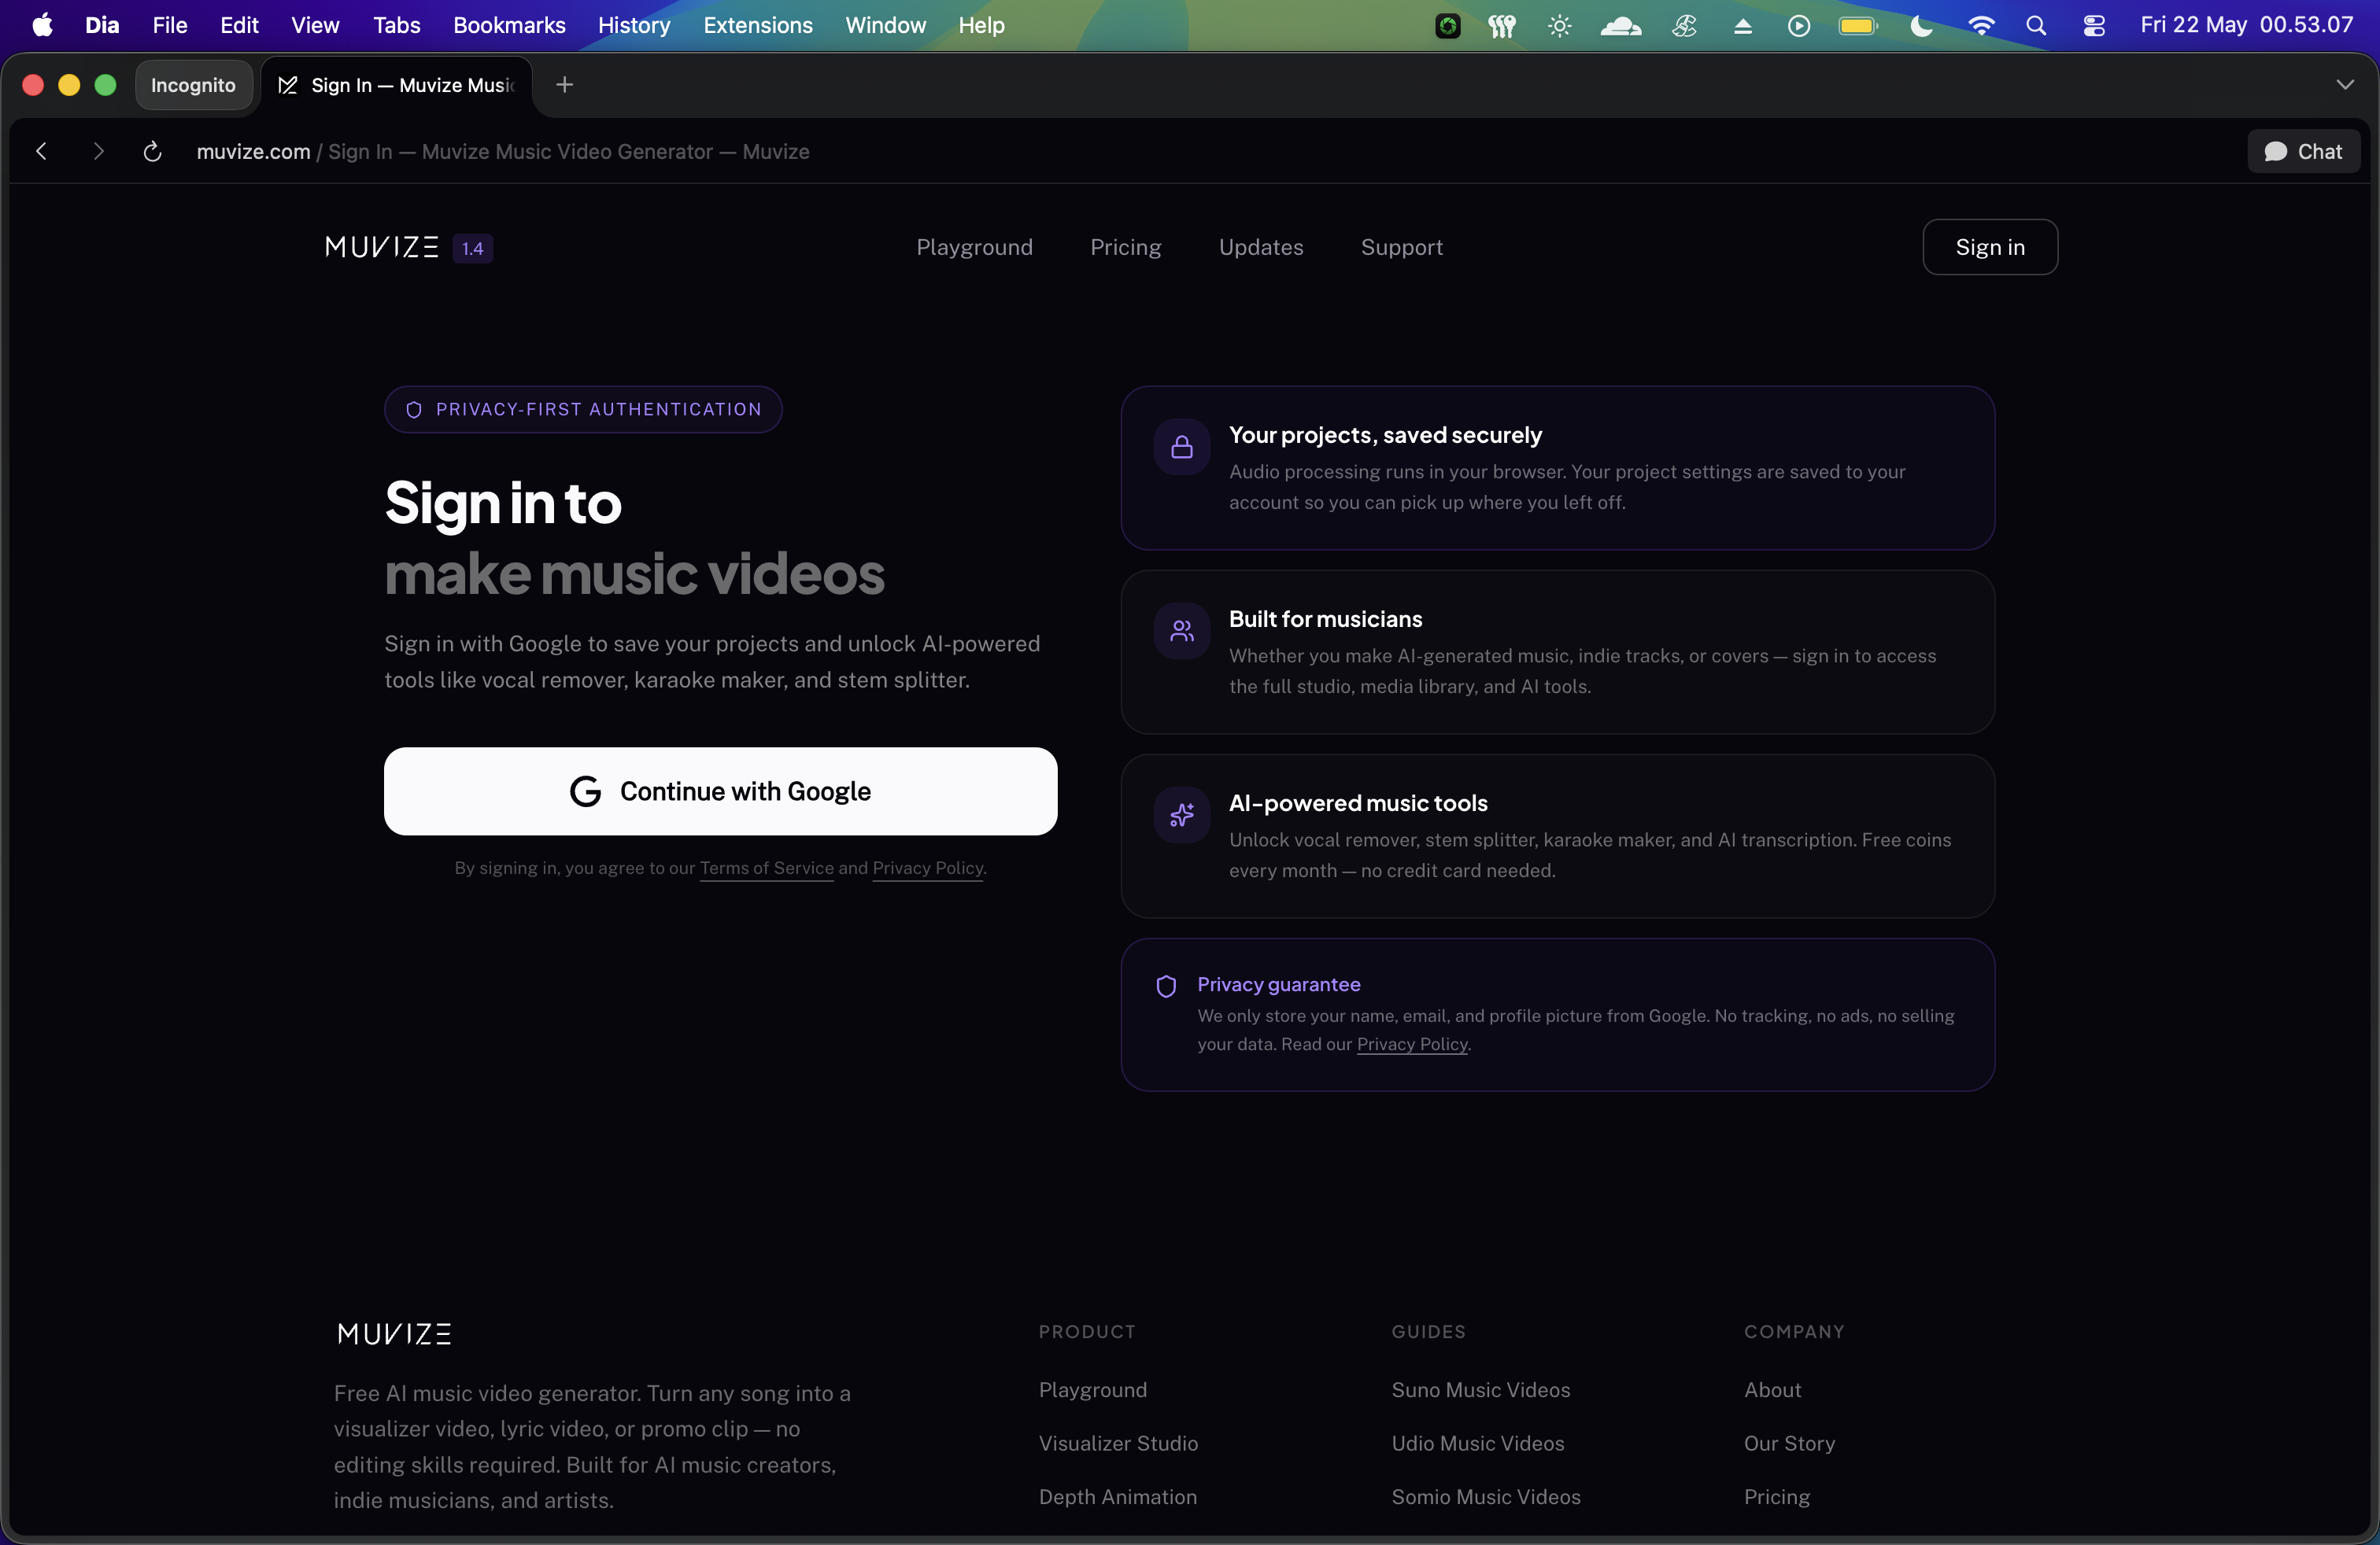Open the Tabs menu
Screen dimensions: 2380x1545
tap(396, 25)
